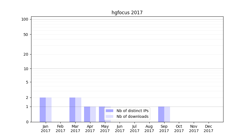The height and width of the screenshot is (137, 248).
Task: Click the September distinct IPs bar
Action: click(161, 114)
